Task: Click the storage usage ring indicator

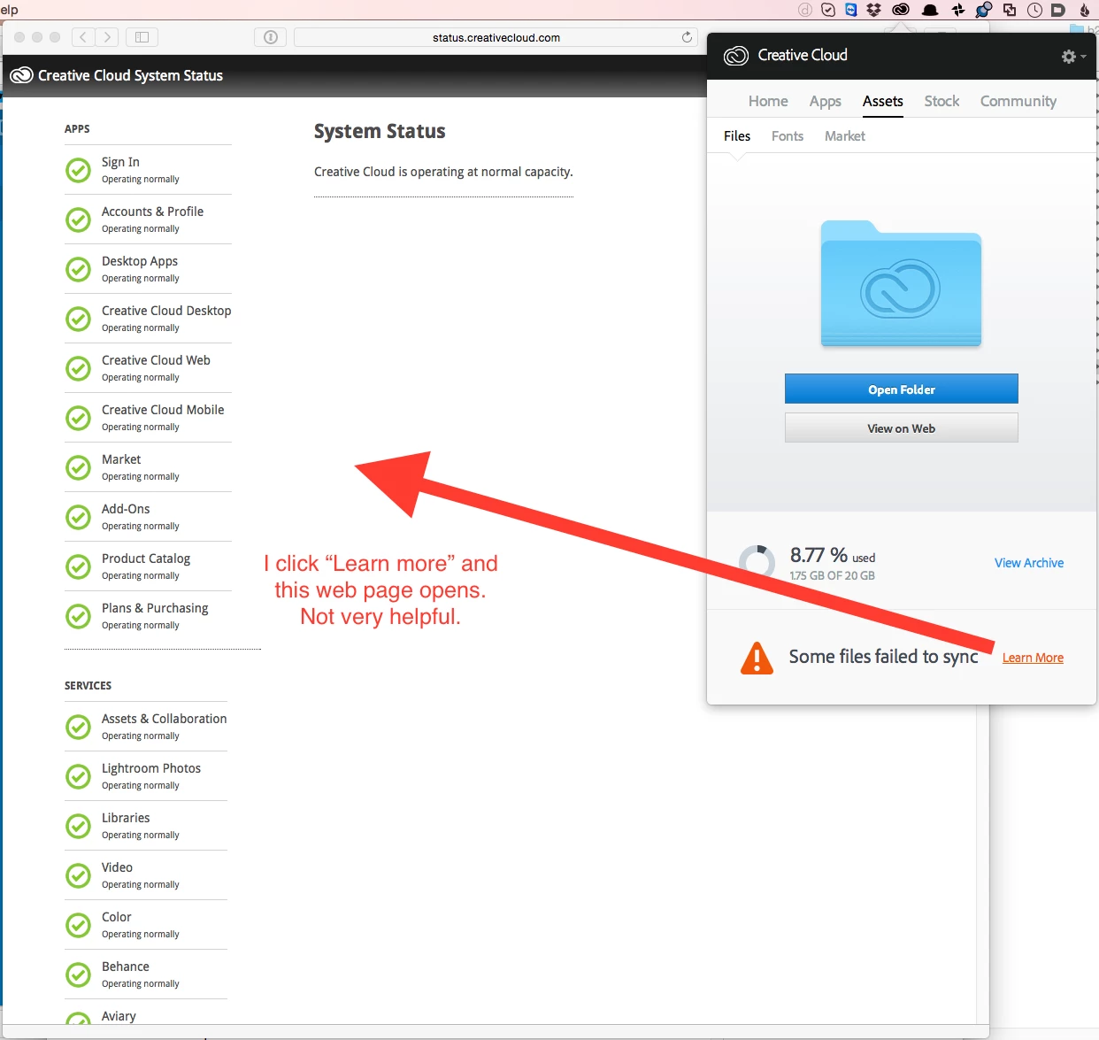Action: click(757, 562)
